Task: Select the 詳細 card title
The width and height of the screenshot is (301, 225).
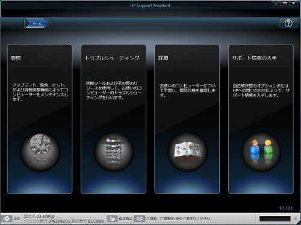Action: [x=163, y=58]
